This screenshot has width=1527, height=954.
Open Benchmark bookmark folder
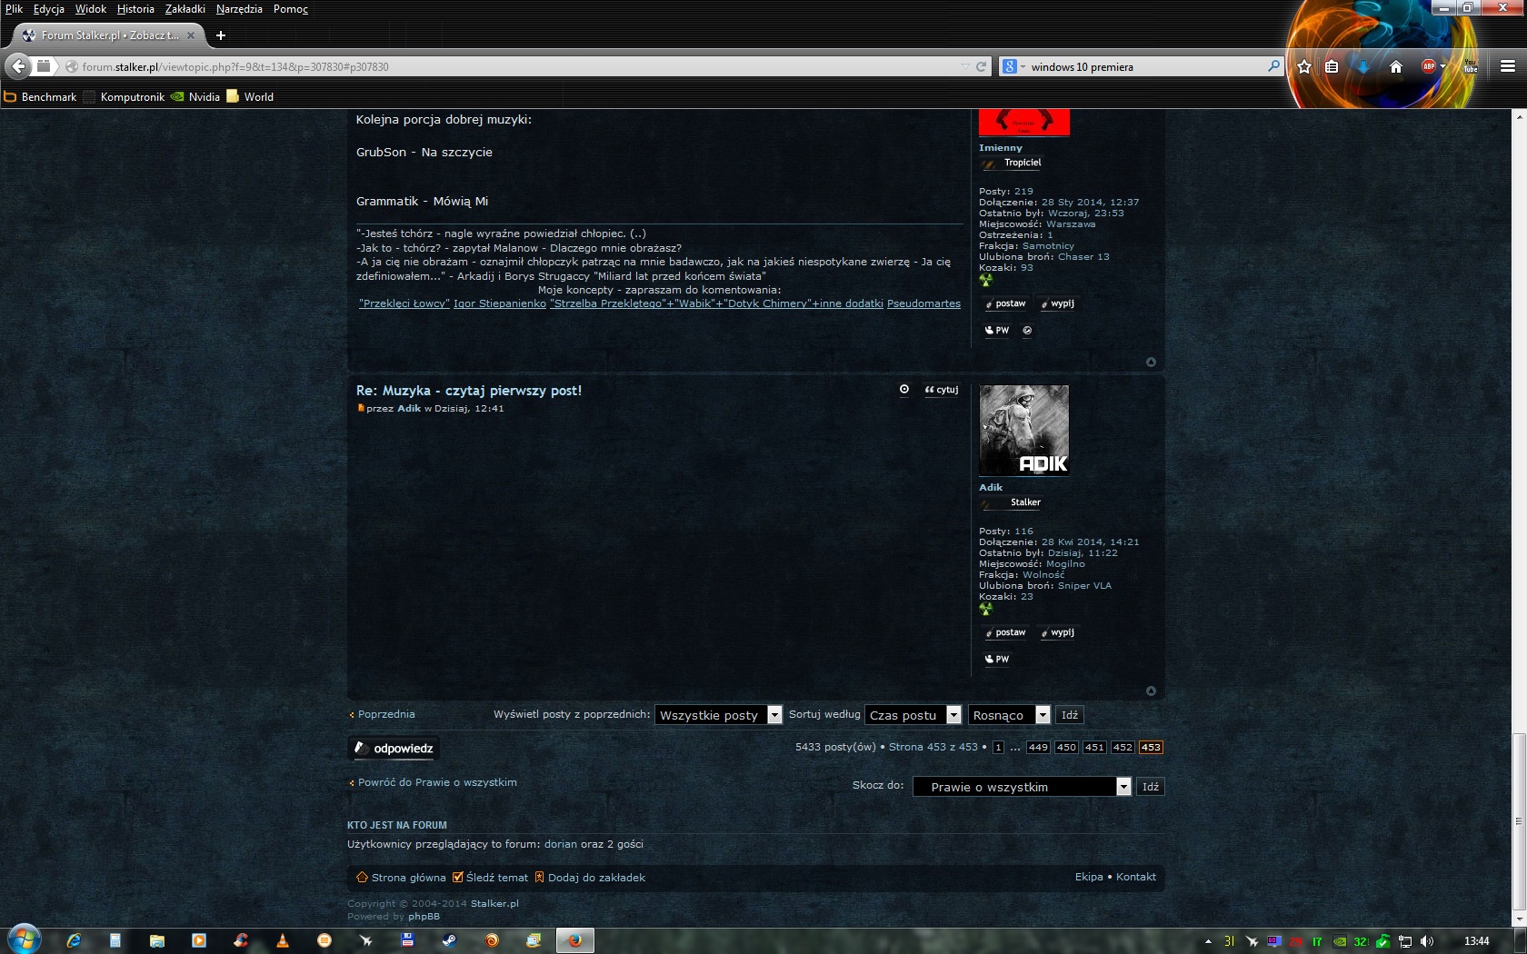pyautogui.click(x=40, y=97)
